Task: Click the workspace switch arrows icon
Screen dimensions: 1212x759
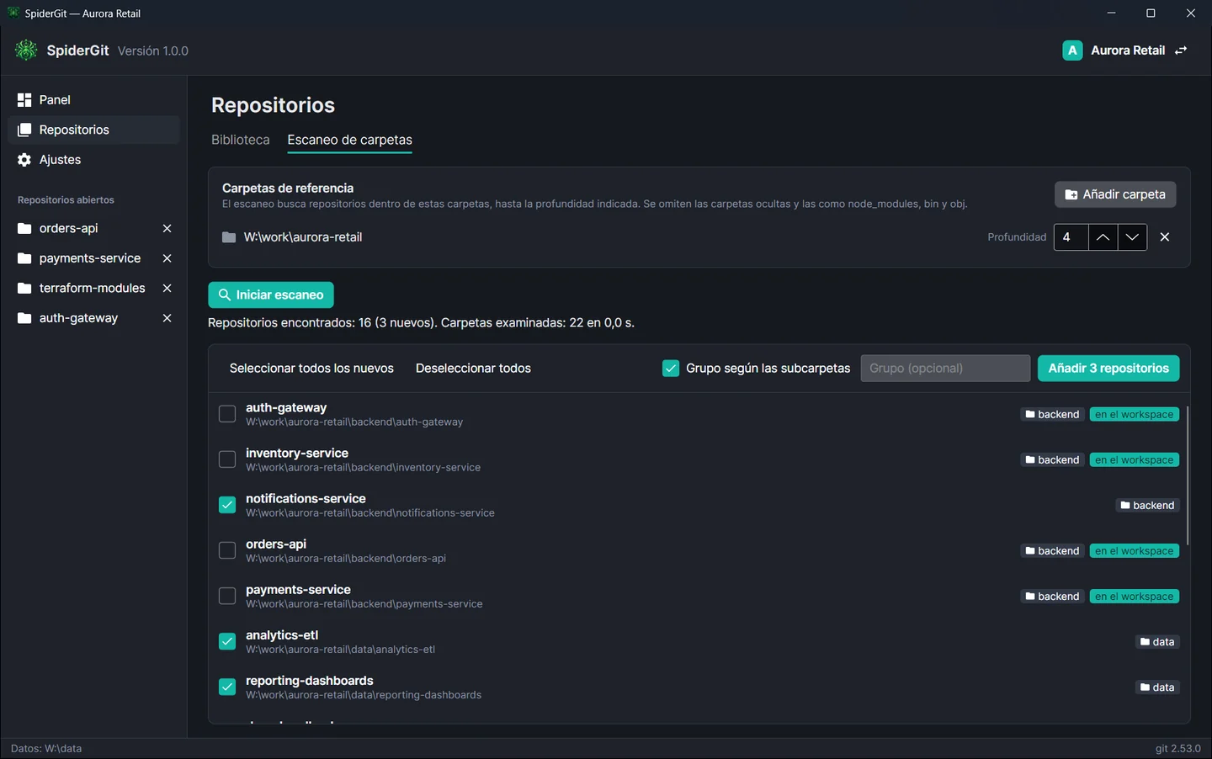Action: (x=1181, y=50)
